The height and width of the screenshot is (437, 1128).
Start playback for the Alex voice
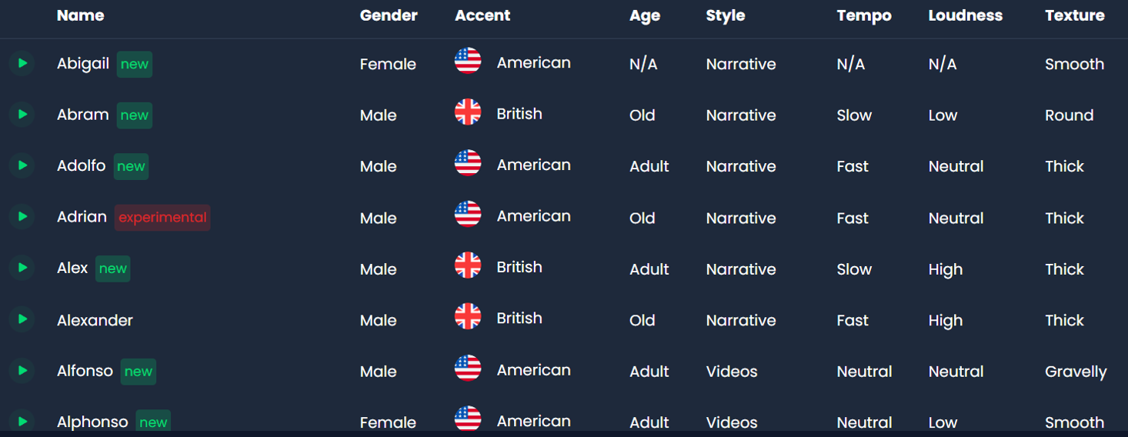point(22,268)
